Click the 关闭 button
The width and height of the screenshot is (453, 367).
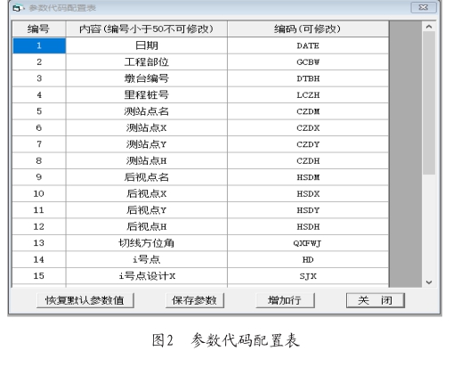coord(376,300)
